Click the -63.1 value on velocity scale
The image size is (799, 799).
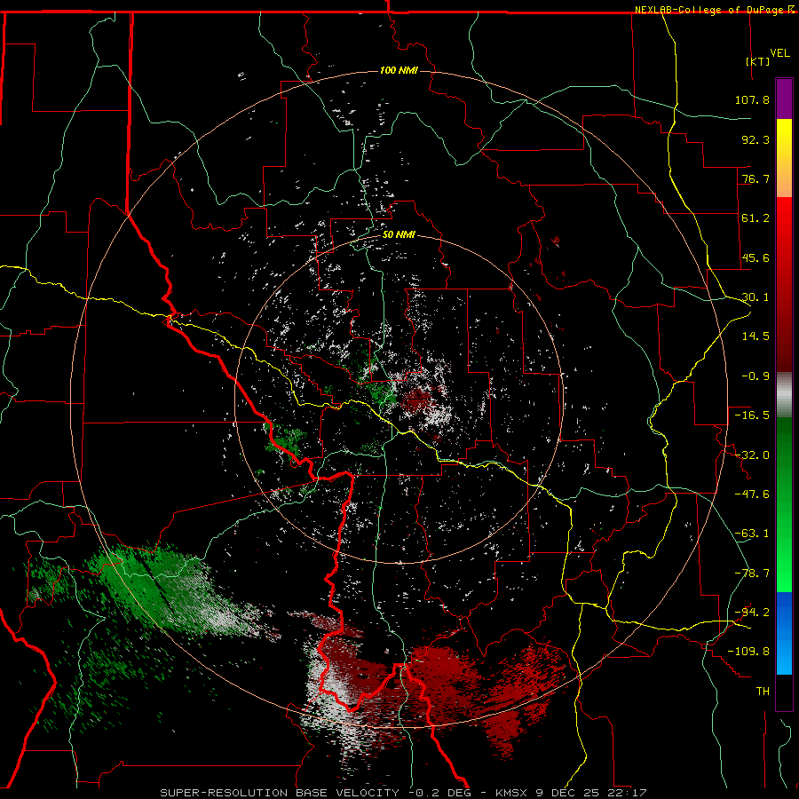[752, 534]
